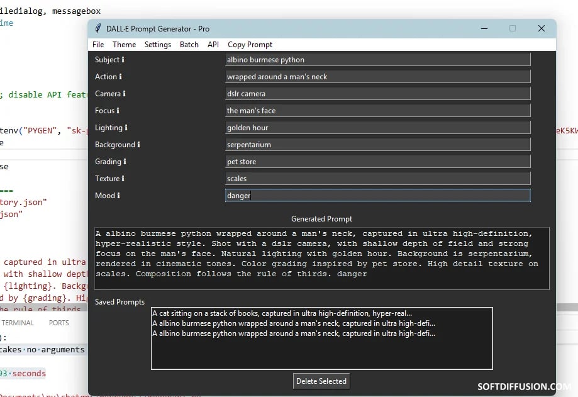Click the info icon next to Grading
The image size is (578, 397).
125,162
